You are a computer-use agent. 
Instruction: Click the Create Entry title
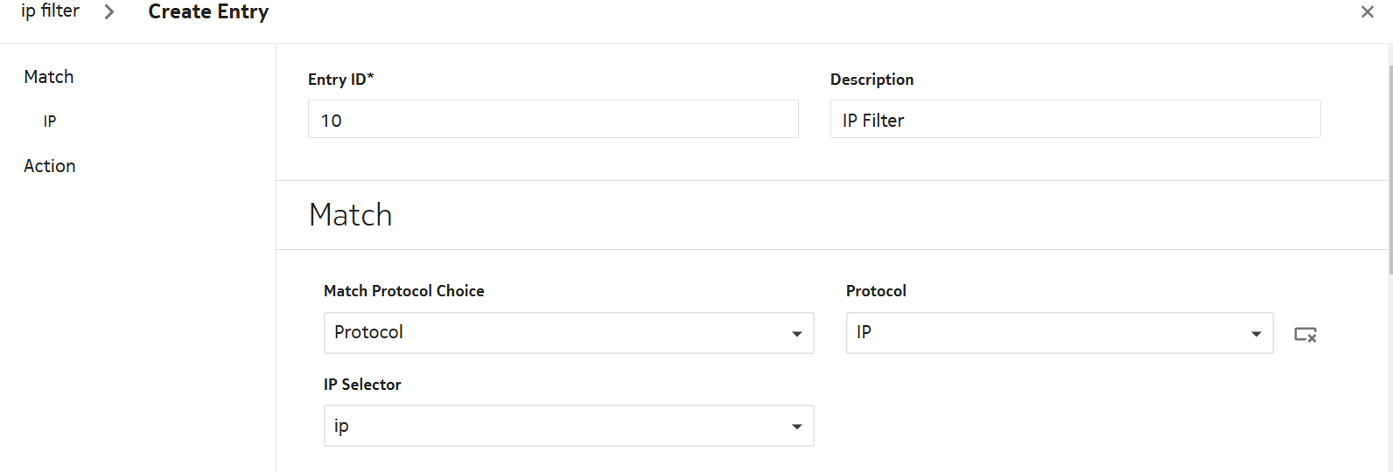[x=208, y=12]
